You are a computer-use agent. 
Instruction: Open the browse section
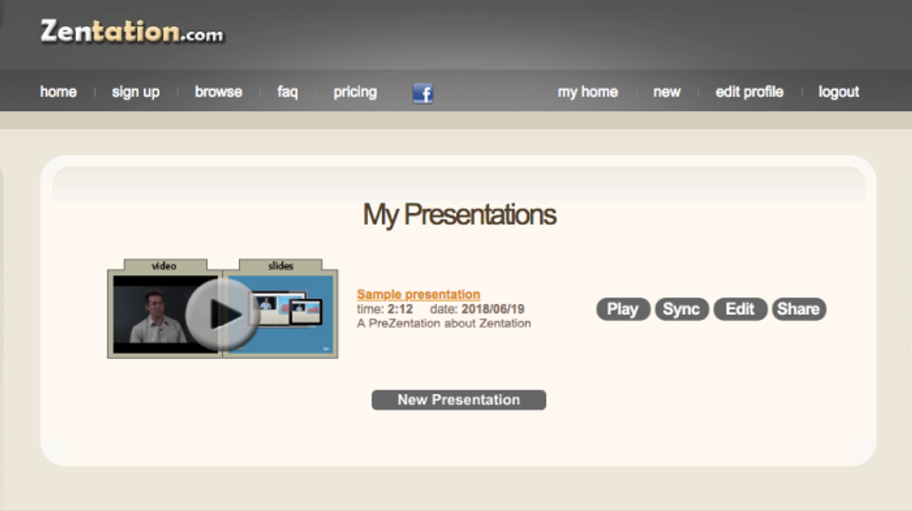(218, 91)
